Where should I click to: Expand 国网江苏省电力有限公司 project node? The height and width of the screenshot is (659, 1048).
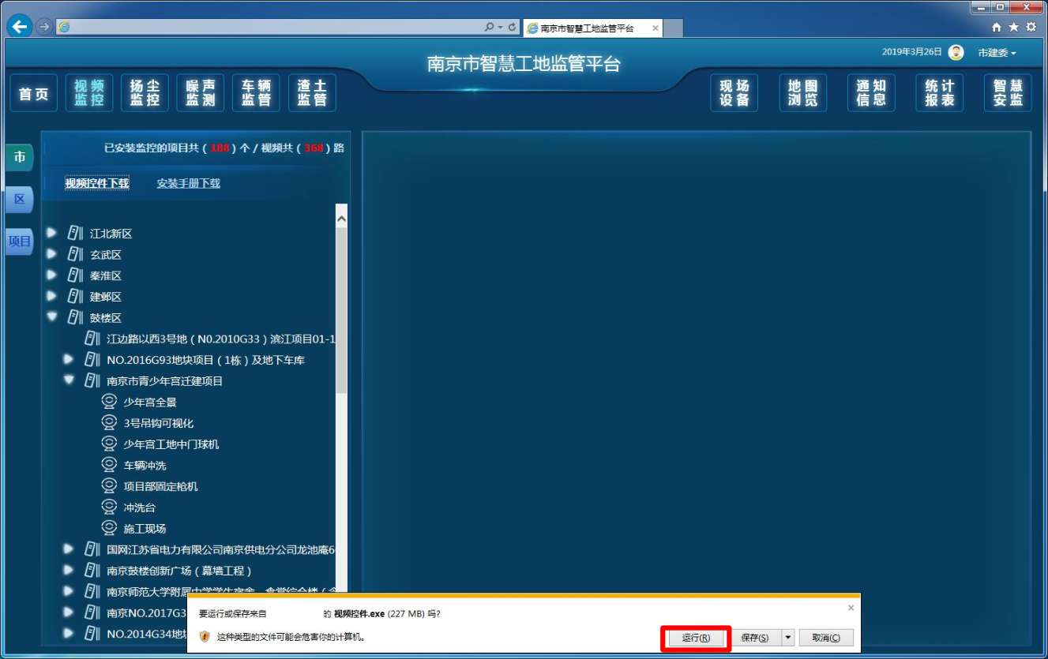(69, 549)
